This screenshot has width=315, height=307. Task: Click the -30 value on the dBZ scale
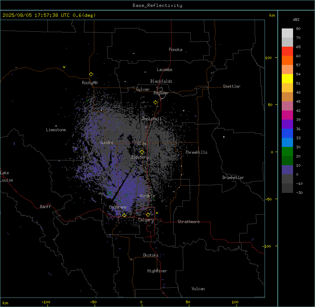click(299, 193)
